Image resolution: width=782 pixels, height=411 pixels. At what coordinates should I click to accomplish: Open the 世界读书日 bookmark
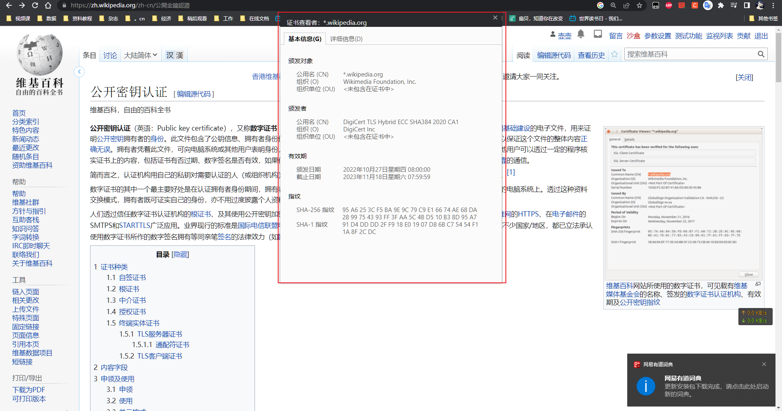pyautogui.click(x=596, y=18)
